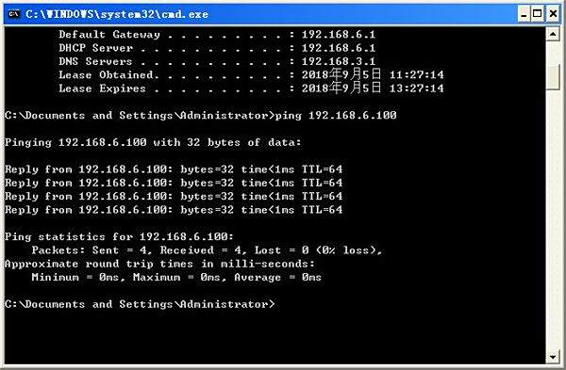Click the Lease Expires timestamp

point(373,88)
